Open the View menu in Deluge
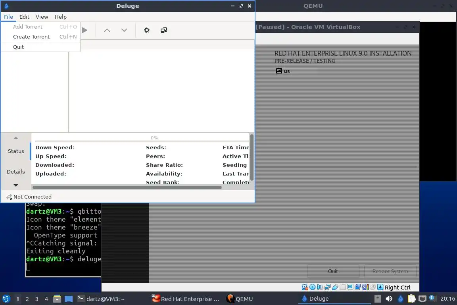 (x=42, y=17)
